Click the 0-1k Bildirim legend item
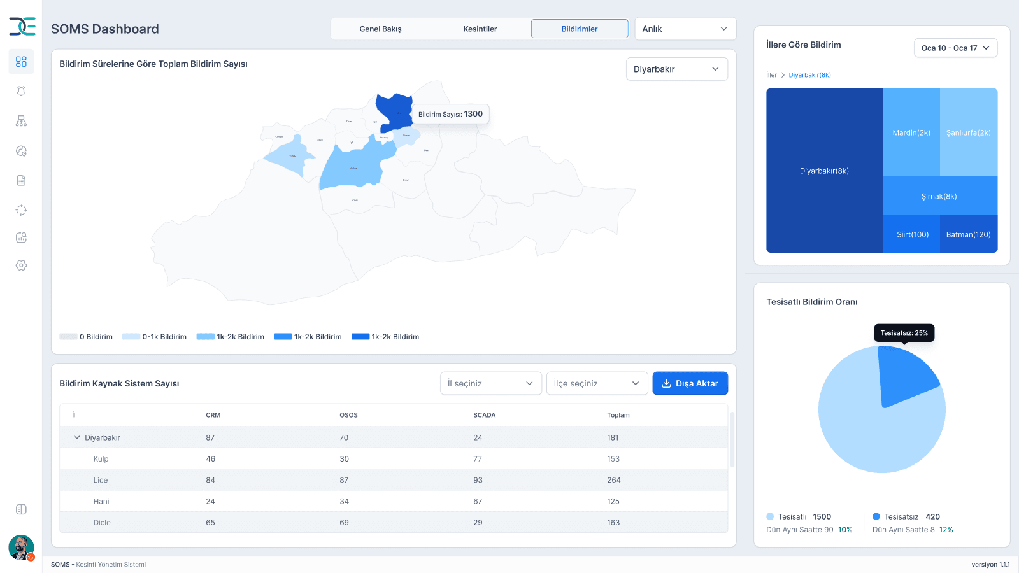This screenshot has height=573, width=1019. 154,337
